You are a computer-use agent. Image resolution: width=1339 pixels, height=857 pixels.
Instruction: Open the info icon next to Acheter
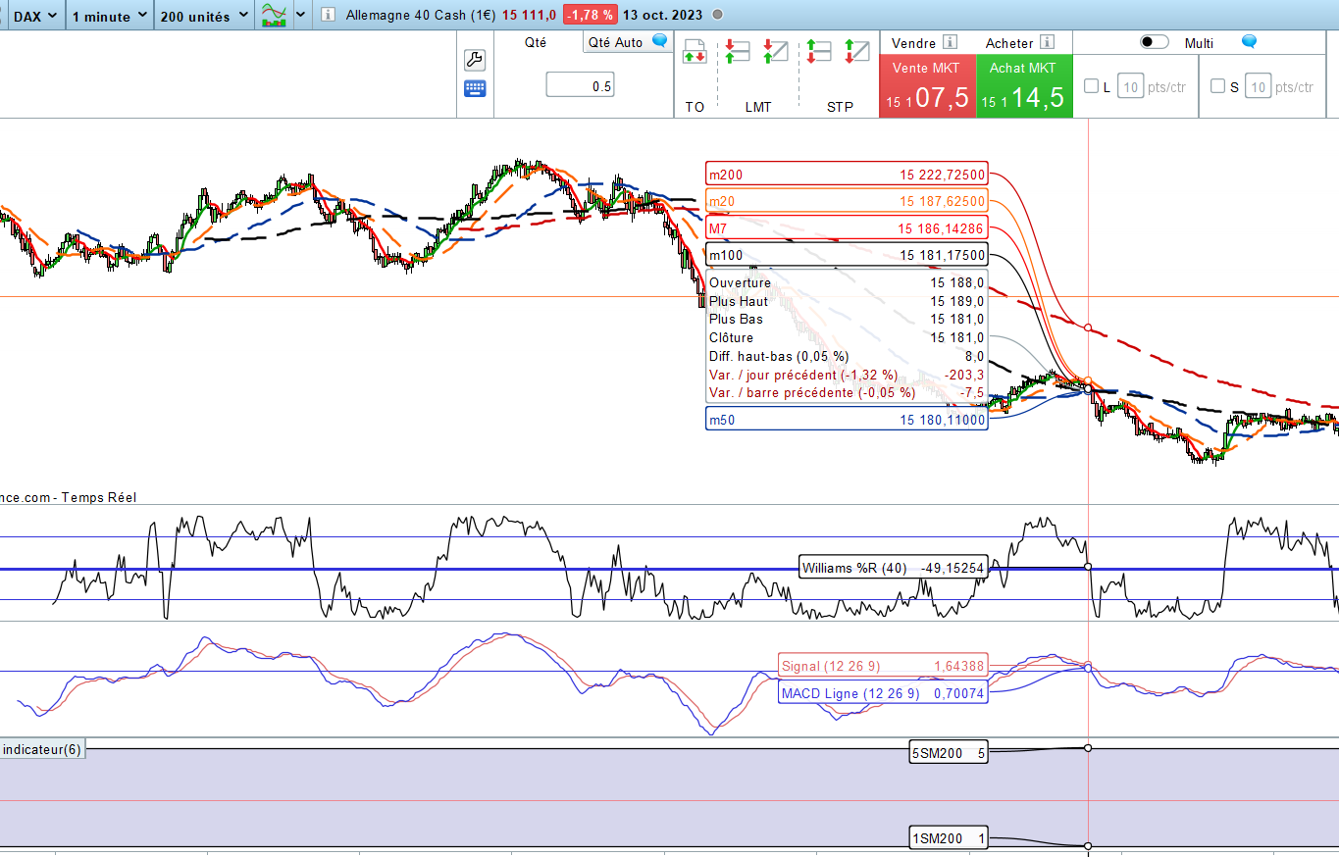pyautogui.click(x=1047, y=42)
